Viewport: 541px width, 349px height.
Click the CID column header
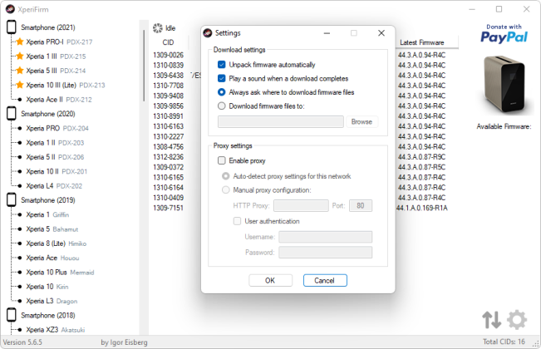click(x=169, y=42)
